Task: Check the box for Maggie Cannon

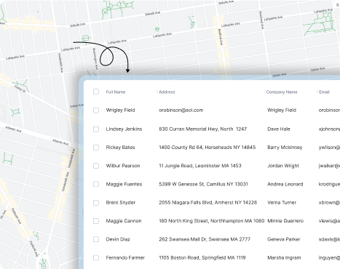Action: (96, 221)
